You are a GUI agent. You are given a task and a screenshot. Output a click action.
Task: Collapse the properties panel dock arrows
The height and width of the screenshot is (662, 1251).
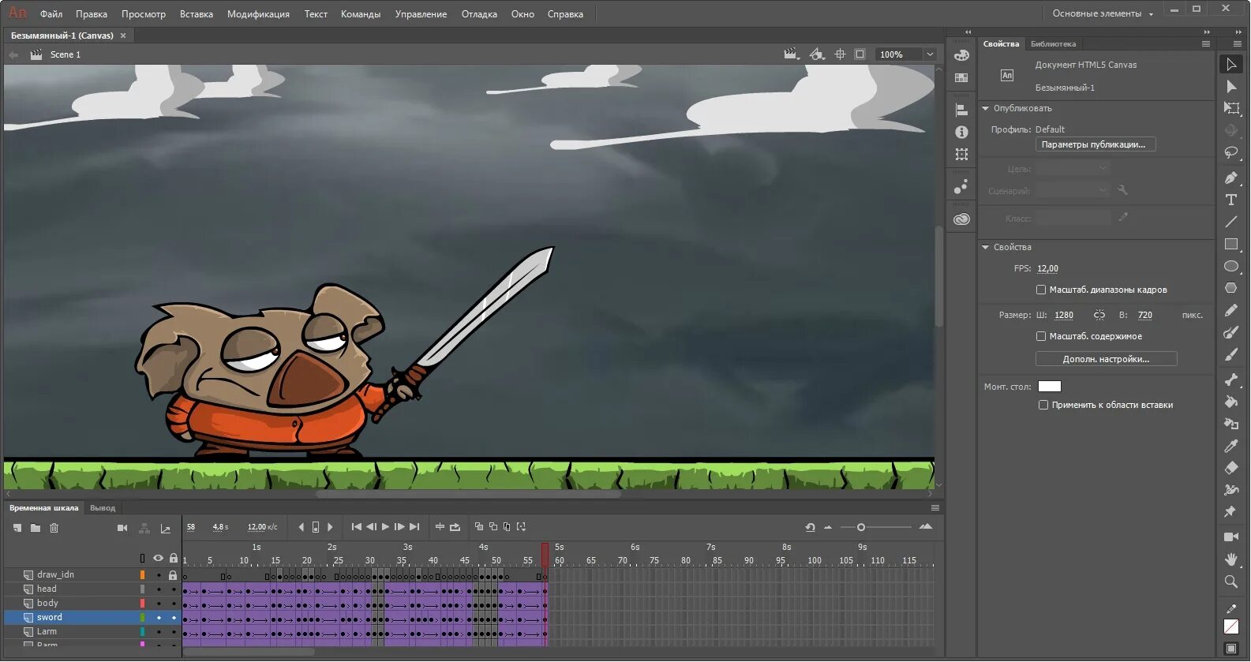(1207, 32)
